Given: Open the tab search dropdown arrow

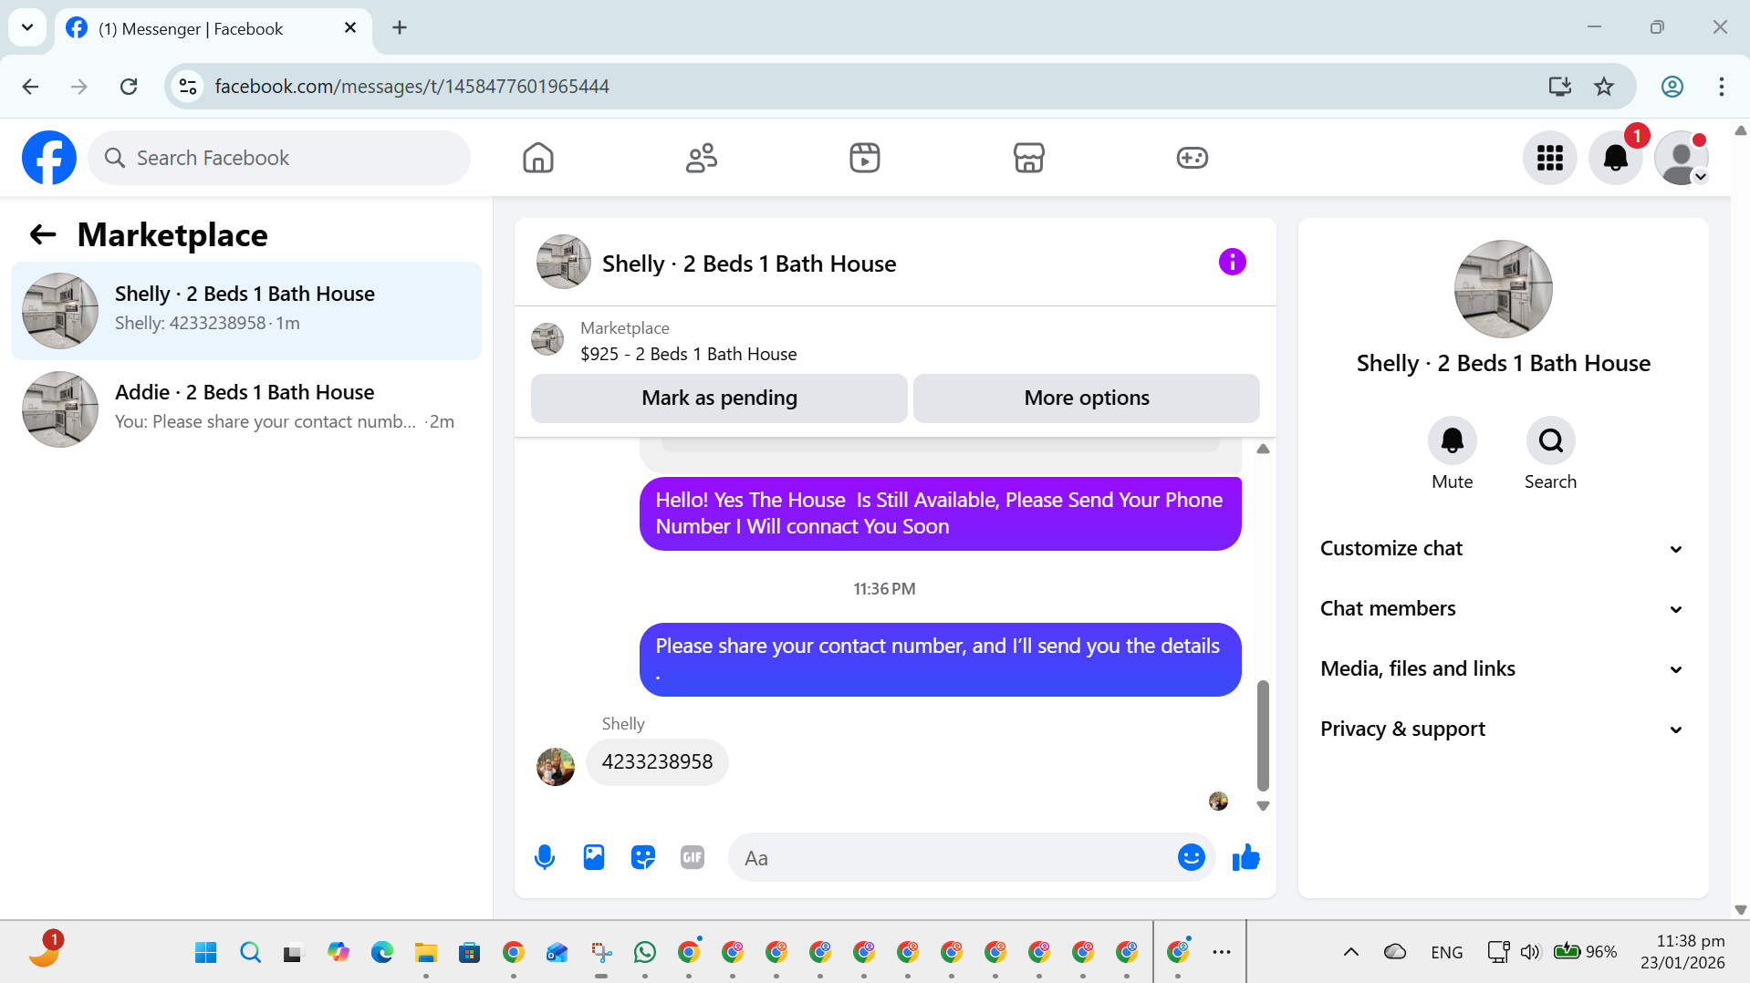Looking at the screenshot, I should click(x=27, y=27).
